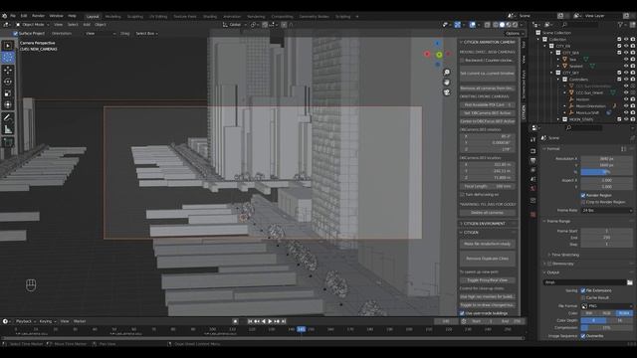Play the animation in reverse
637x358 pixels.
click(264, 321)
